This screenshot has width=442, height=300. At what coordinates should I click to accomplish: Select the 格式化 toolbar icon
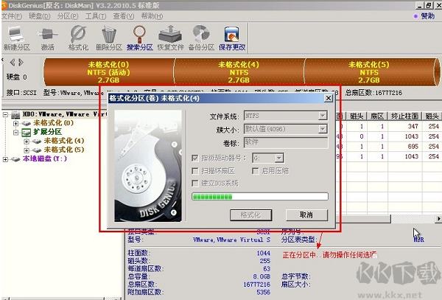[x=78, y=38]
